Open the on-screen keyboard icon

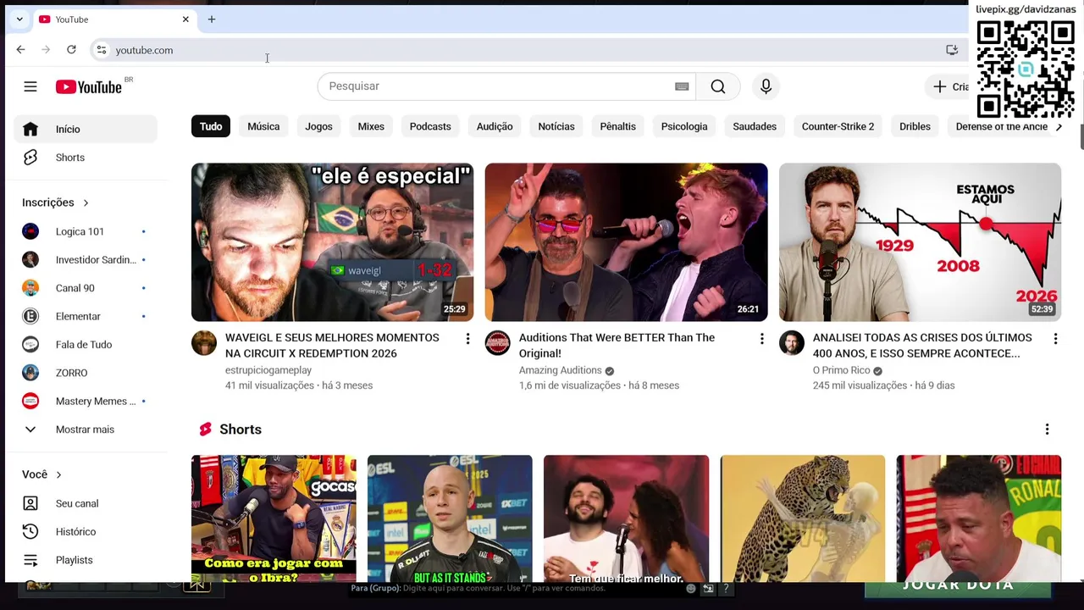682,86
